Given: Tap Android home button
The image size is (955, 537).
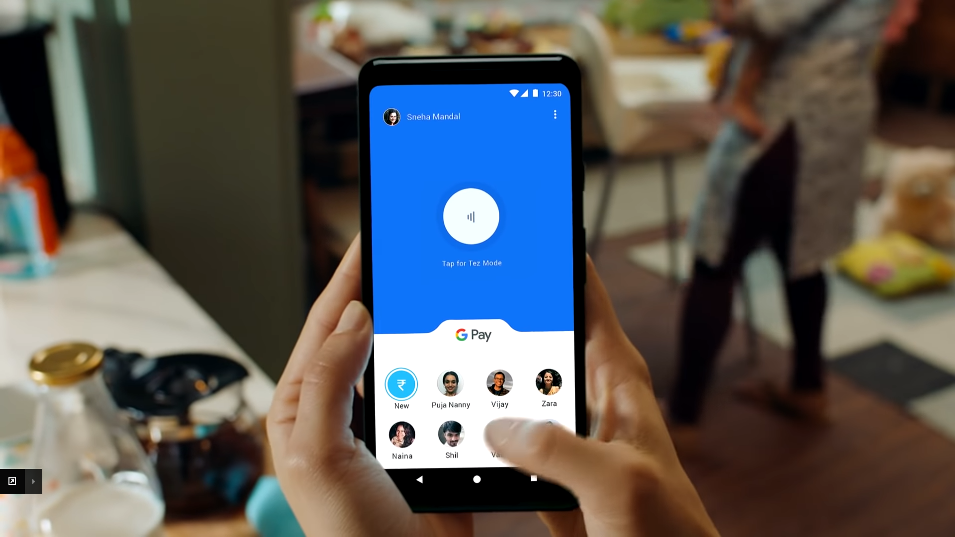Looking at the screenshot, I should [477, 479].
